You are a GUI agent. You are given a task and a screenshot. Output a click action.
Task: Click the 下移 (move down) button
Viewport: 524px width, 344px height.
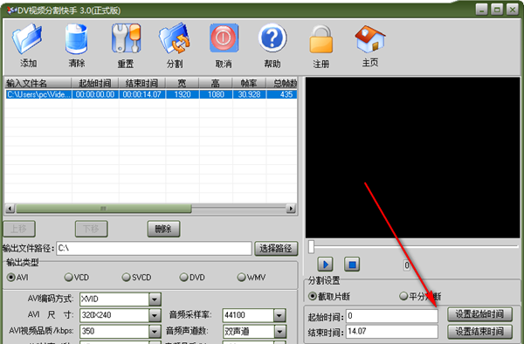tap(91, 229)
